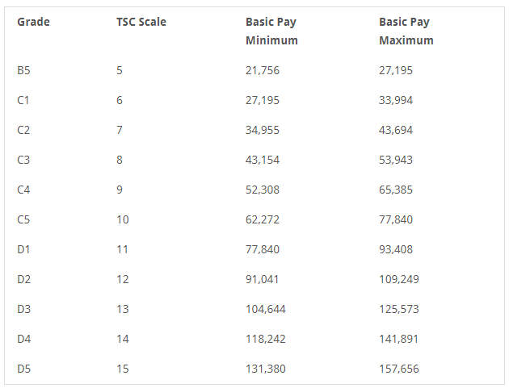Click minimum pay value 21,756

pyautogui.click(x=263, y=70)
